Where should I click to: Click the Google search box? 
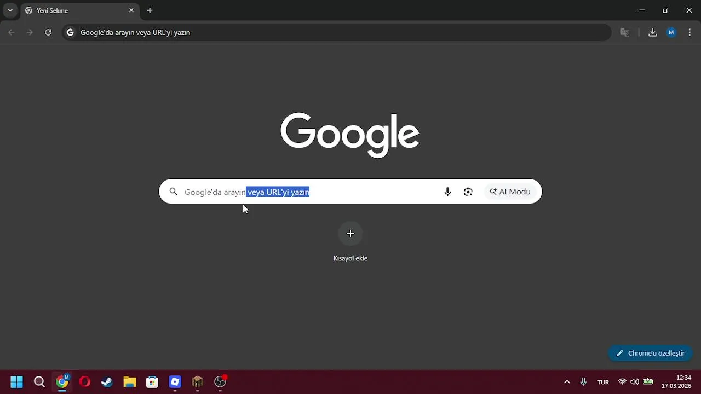[x=350, y=192]
